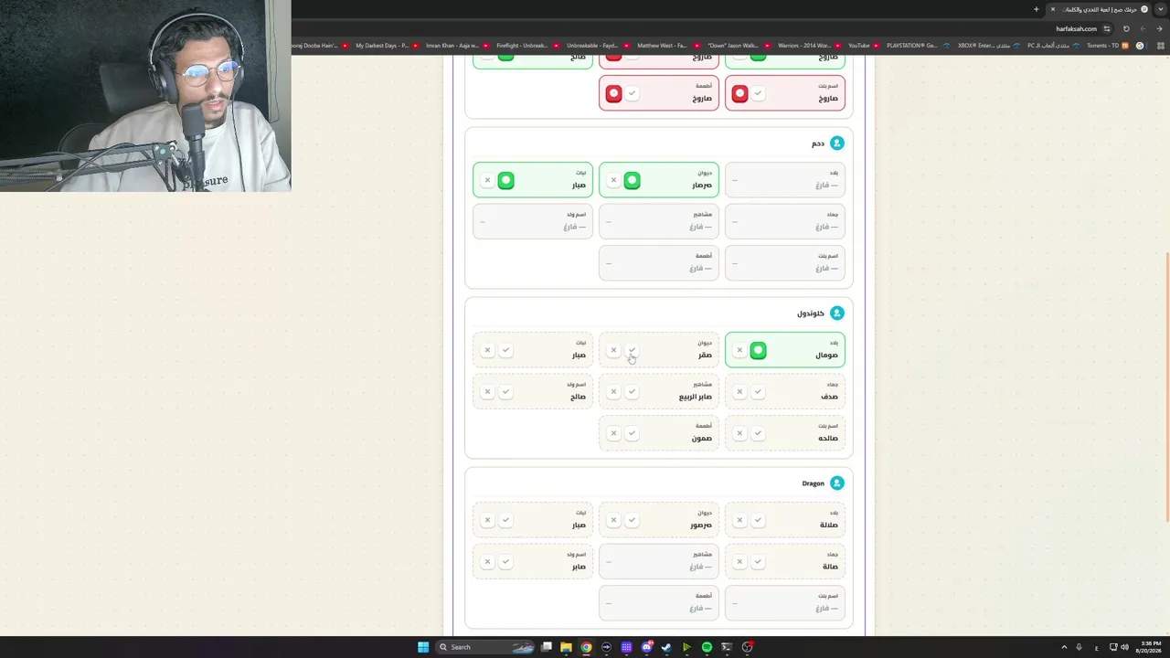Toggle red rejected mark on food صاروخ
This screenshot has width=1170, height=658.
click(x=613, y=93)
